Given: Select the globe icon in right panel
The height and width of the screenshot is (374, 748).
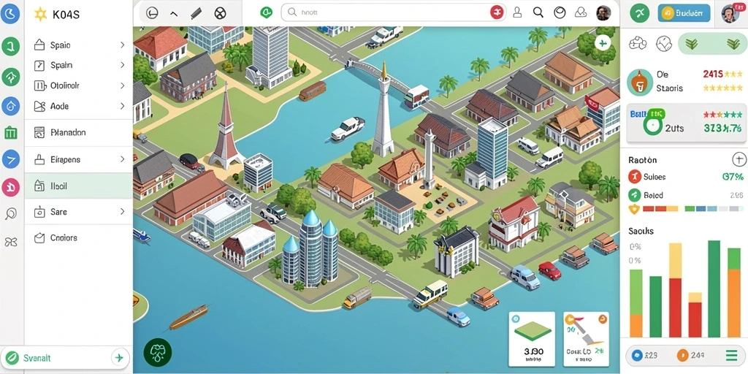Looking at the screenshot, I should pyautogui.click(x=663, y=44).
